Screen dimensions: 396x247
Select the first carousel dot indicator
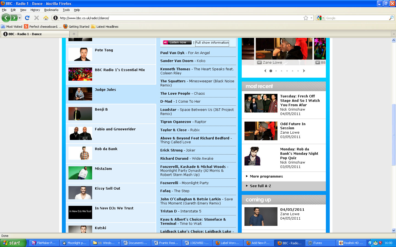pyautogui.click(x=271, y=71)
